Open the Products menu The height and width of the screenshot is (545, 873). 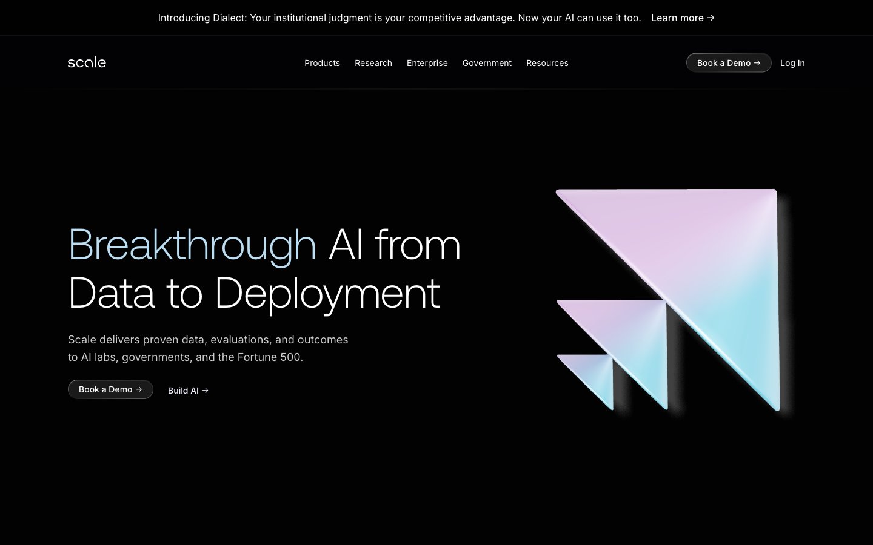322,63
